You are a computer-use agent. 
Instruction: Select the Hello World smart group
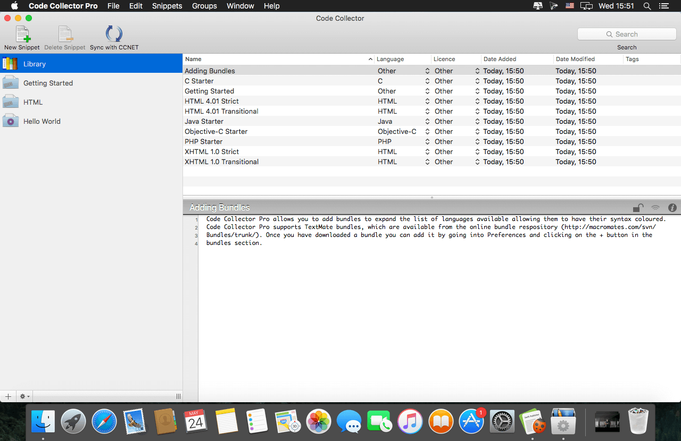click(91, 121)
